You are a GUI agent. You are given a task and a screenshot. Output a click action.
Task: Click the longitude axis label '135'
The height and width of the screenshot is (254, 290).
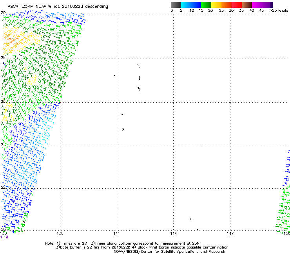pyautogui.click(x=4, y=233)
